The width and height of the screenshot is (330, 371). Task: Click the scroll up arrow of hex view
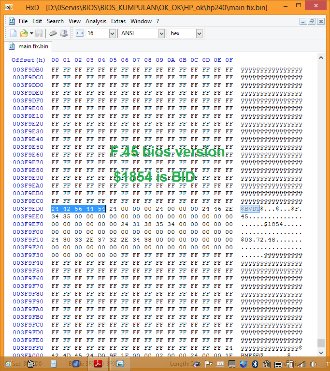[x=321, y=58]
